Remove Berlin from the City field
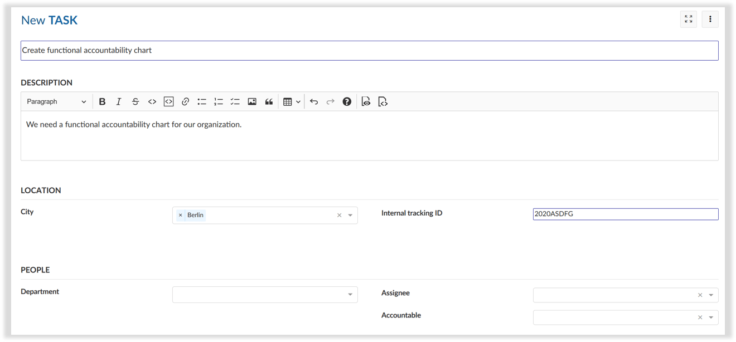 [180, 214]
